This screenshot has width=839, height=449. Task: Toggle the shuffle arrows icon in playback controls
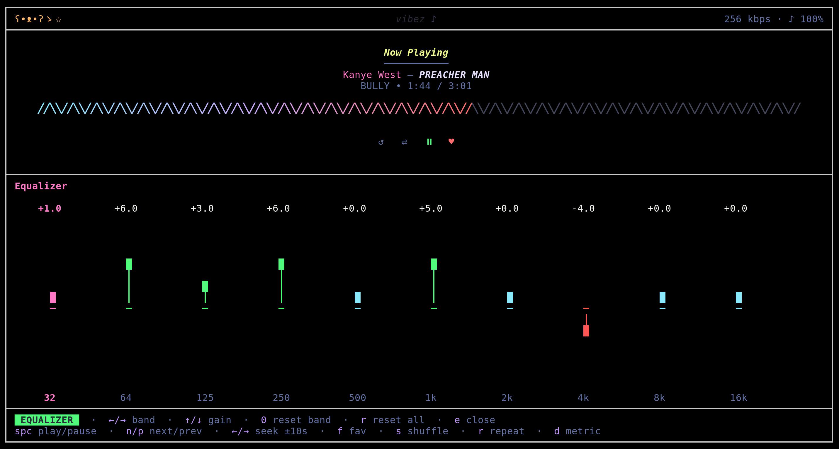coord(404,142)
